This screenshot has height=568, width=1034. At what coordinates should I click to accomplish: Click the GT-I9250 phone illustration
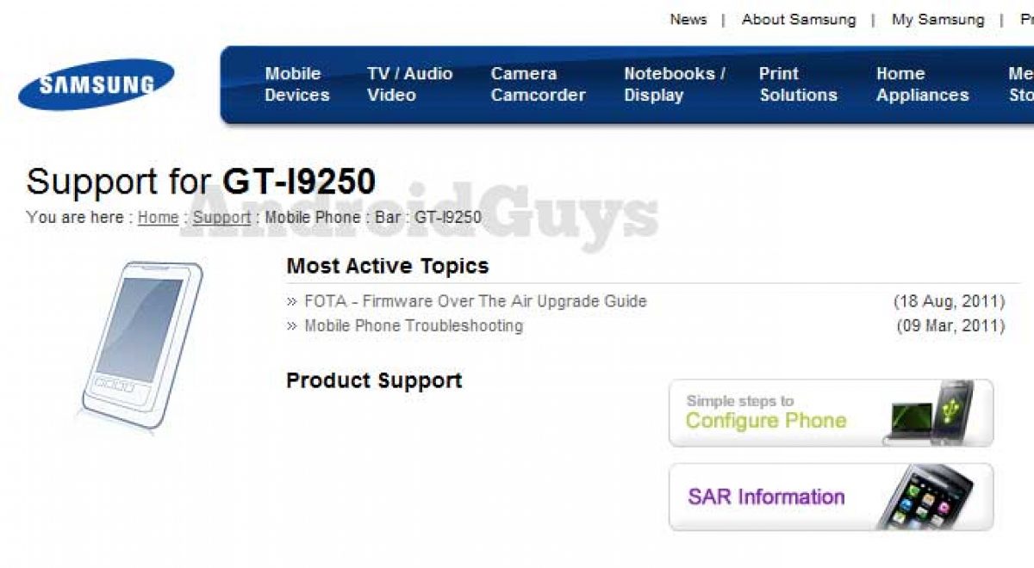click(x=143, y=344)
